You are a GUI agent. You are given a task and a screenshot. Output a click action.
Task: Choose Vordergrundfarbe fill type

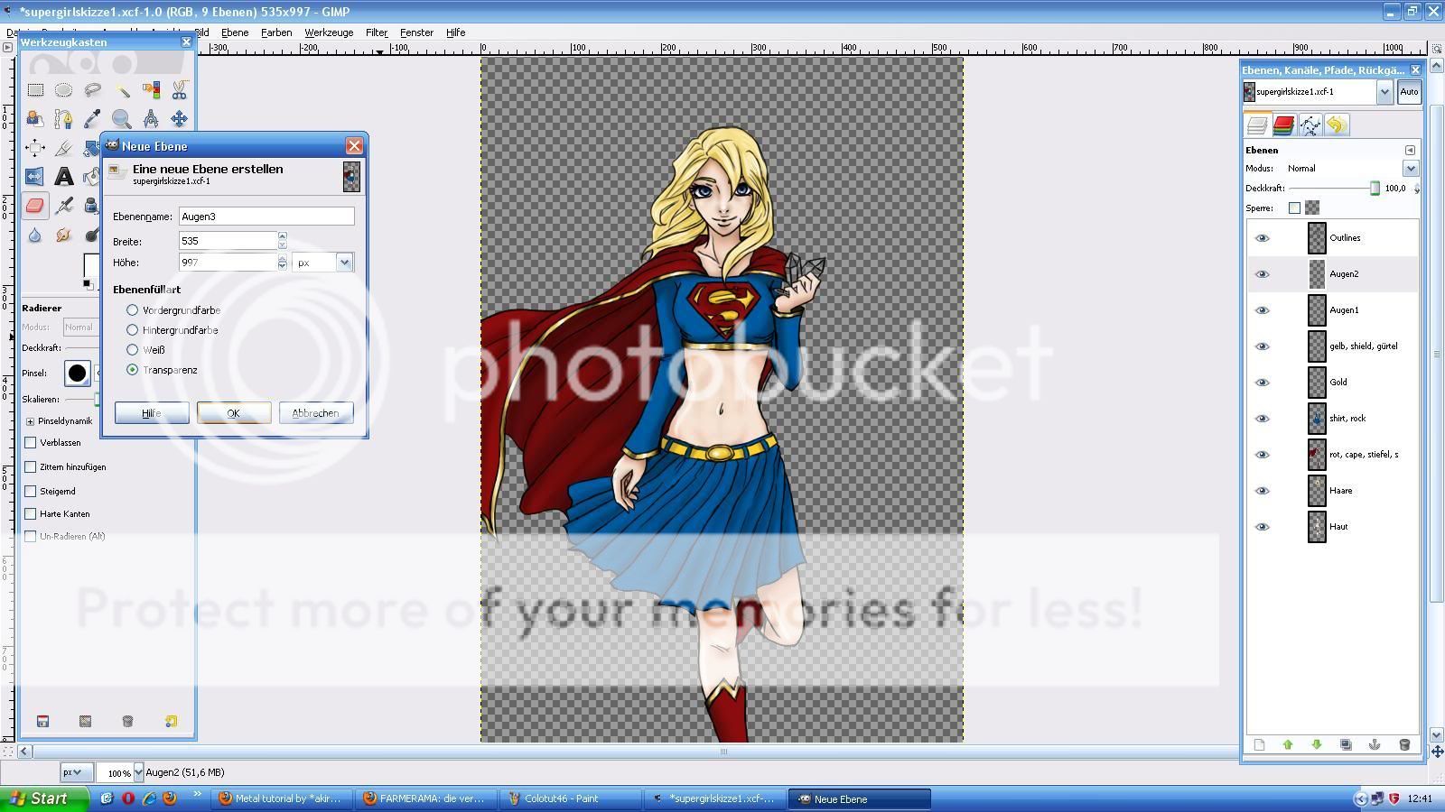click(133, 310)
